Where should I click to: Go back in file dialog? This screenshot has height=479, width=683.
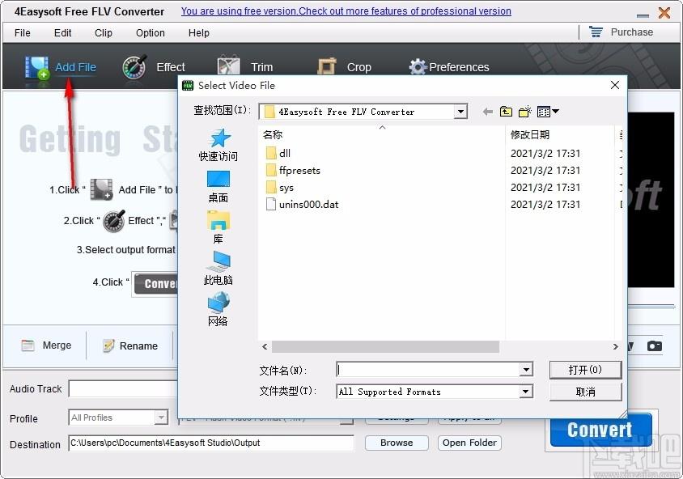(488, 112)
